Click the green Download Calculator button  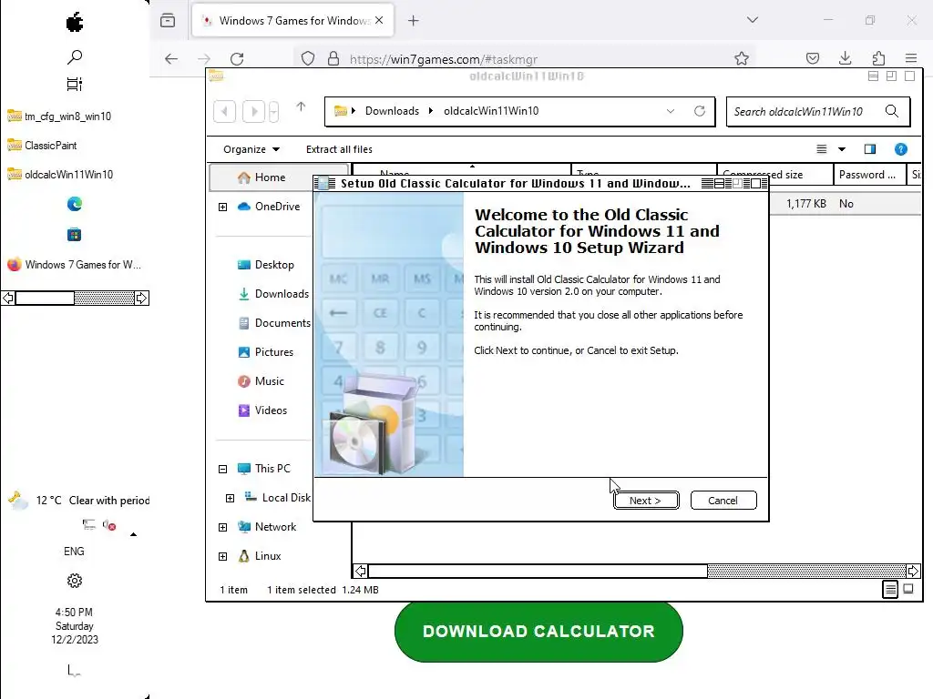coord(538,632)
